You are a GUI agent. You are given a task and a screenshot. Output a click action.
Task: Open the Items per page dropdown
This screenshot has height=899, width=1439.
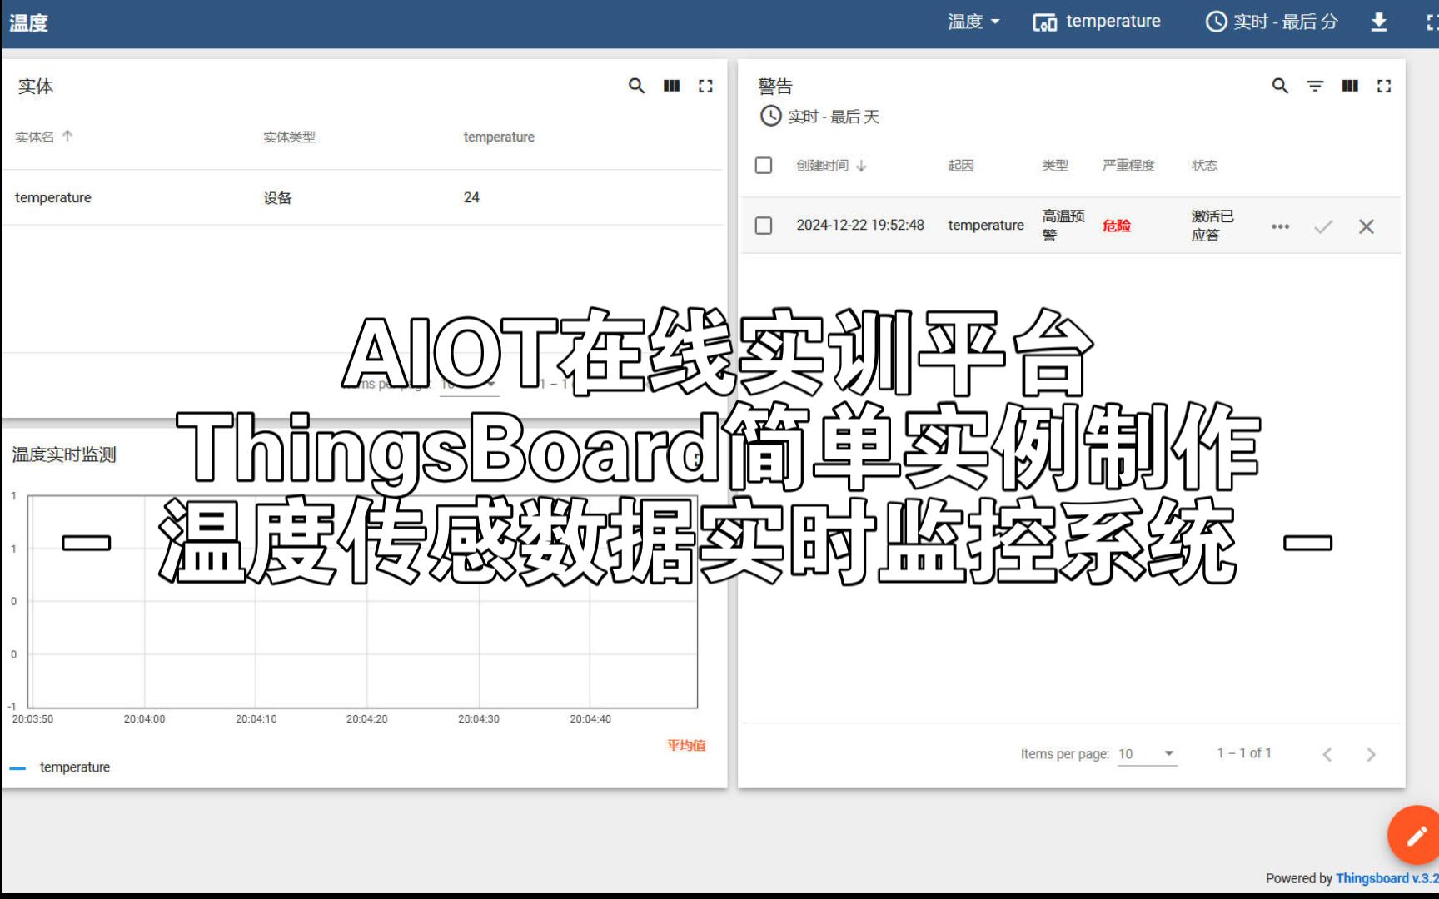click(x=1147, y=753)
